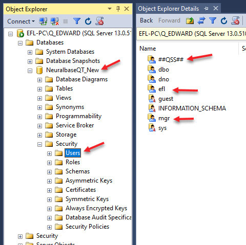
Task: Select Symmetric Keys folder
Action: [87, 199]
